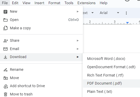140x97 pixels.
Task: Click the blue right indent ruler marker
Action: [x=127, y=23]
